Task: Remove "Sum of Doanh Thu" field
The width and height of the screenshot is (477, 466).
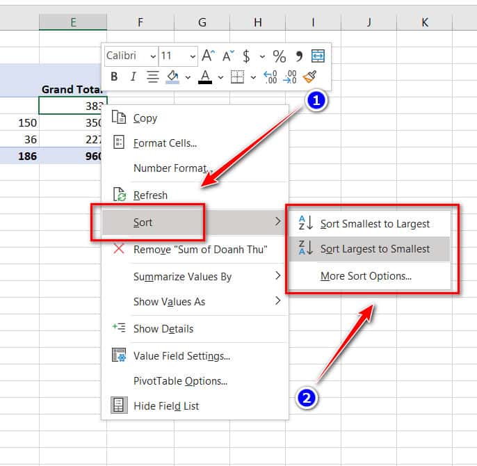Action: 195,249
